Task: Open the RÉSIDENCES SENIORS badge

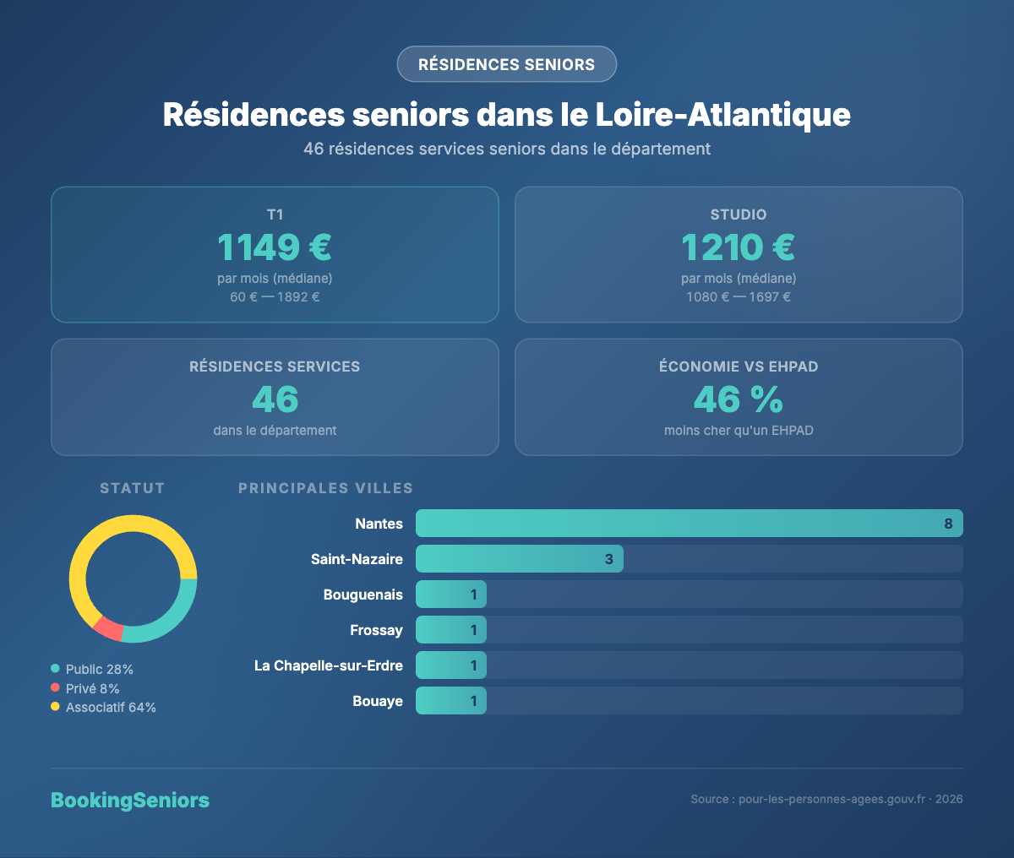Action: pos(506,64)
